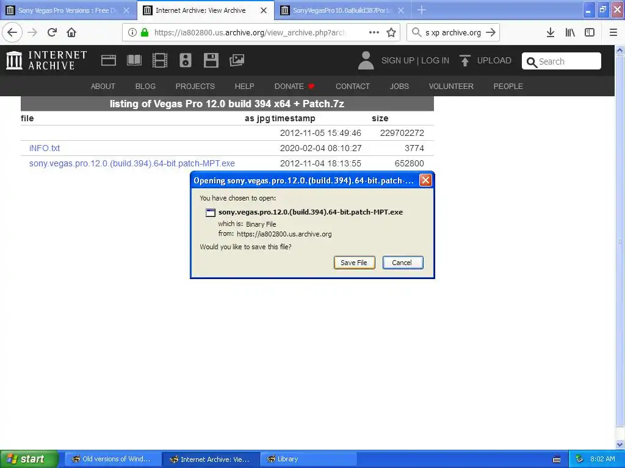The height and width of the screenshot is (468, 625).
Task: Open the Video film strip icon
Action: (x=160, y=60)
